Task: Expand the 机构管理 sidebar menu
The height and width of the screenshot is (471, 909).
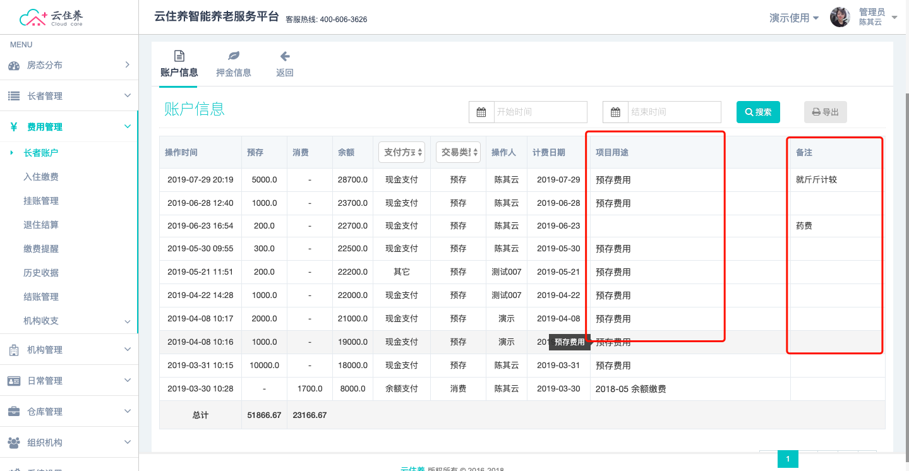Action: click(69, 350)
